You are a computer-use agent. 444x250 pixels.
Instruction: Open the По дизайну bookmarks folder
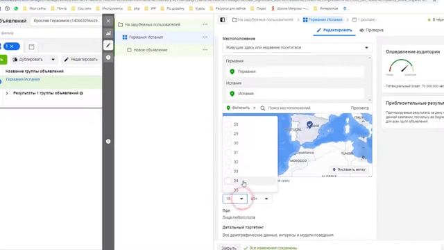pyautogui.click(x=173, y=8)
